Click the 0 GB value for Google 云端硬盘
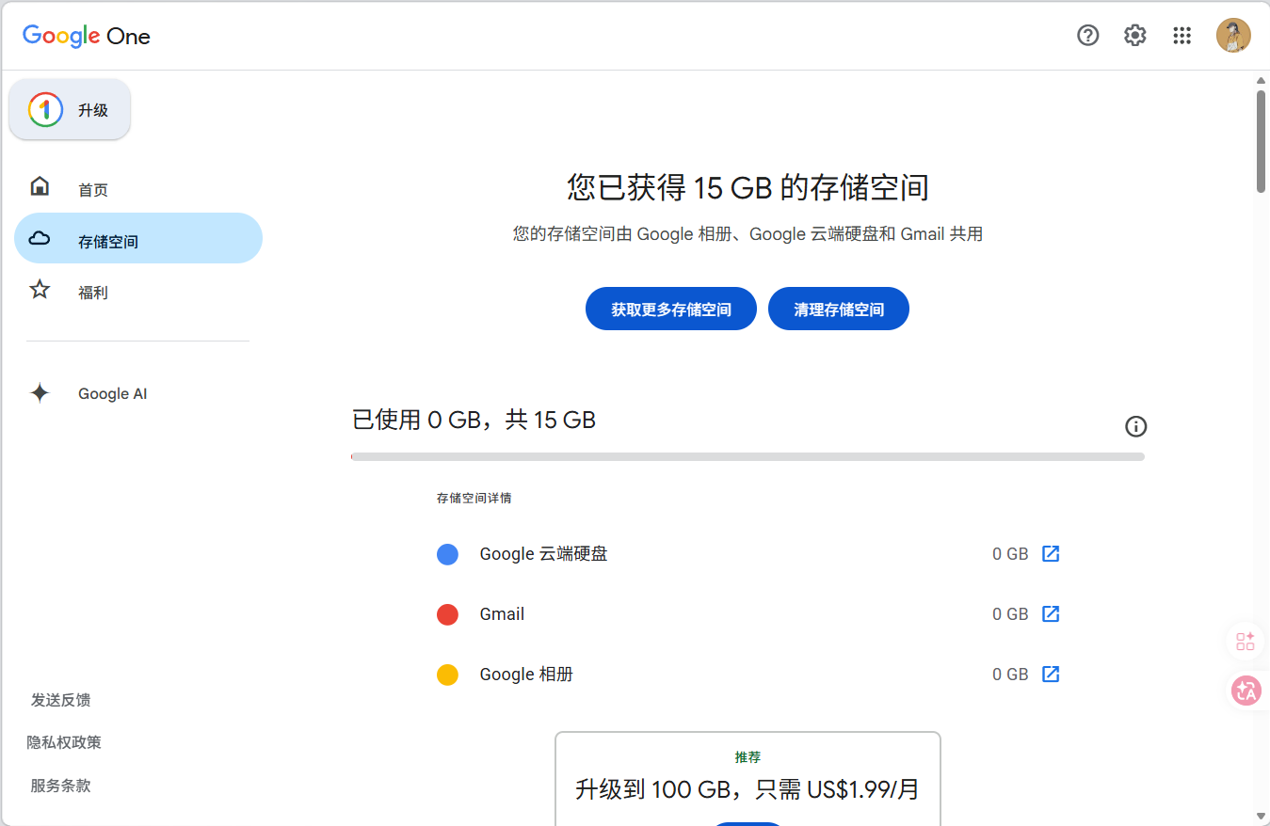Screen dimensions: 1270x826 pos(1010,554)
